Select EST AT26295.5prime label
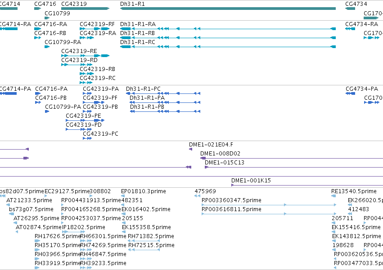Screen dimensions: 383x270 pyautogui.click(x=36, y=218)
